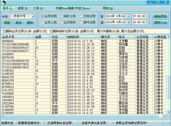171x126 pixels.
Task: Select row with card 01387549
Action: [84, 107]
